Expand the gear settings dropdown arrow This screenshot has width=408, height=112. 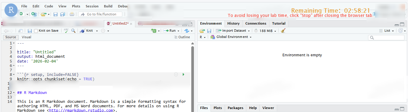108,31
